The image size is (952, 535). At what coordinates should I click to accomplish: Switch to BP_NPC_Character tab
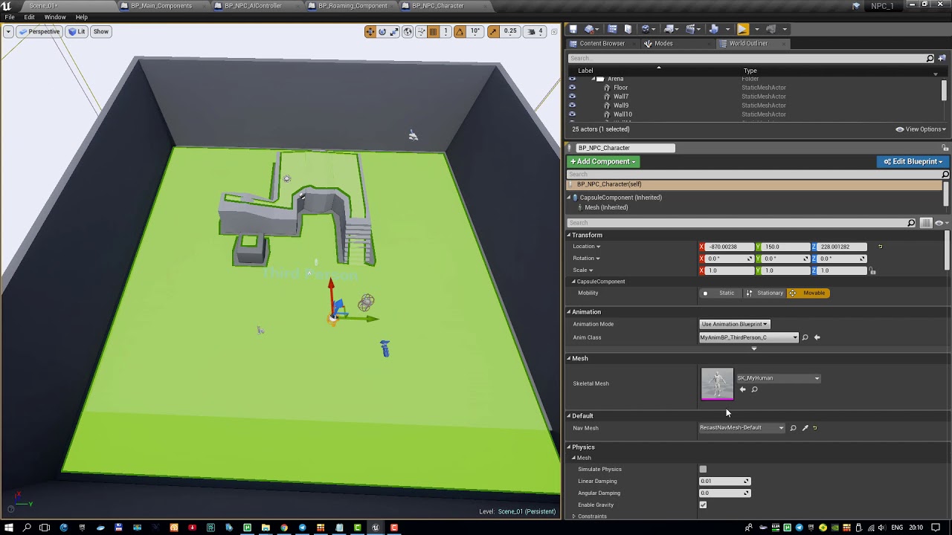coord(437,6)
